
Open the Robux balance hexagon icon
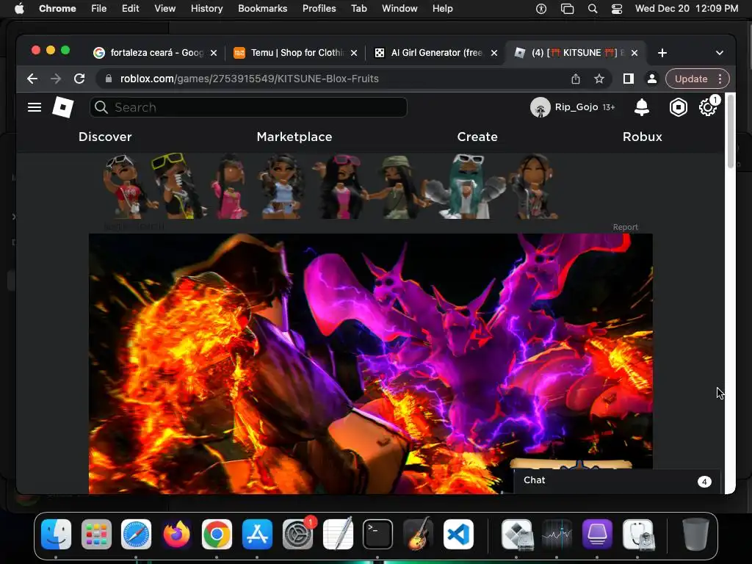[678, 107]
